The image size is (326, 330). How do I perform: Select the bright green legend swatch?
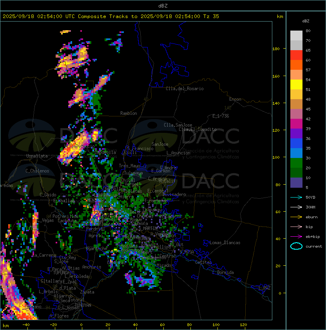(x=296, y=163)
